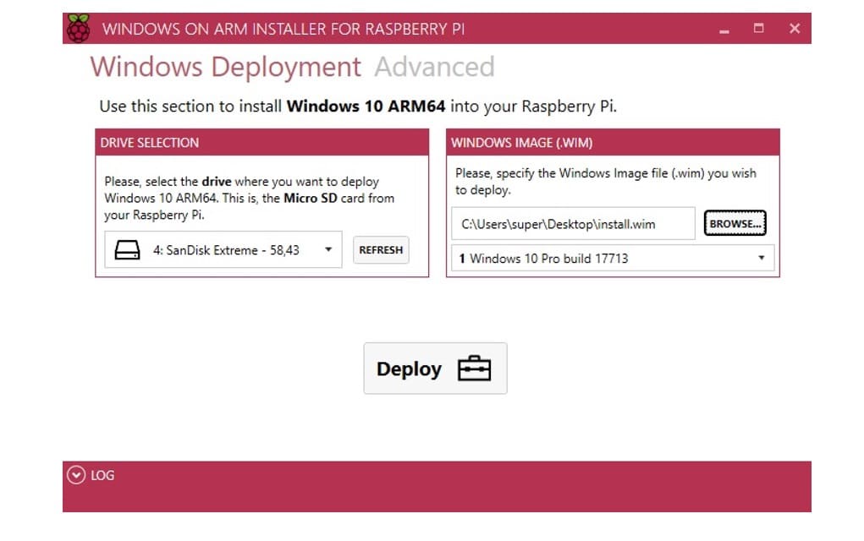Screen dimensions: 864x541
Task: Click the "Please, select the drive" instruction text
Action: [249, 198]
